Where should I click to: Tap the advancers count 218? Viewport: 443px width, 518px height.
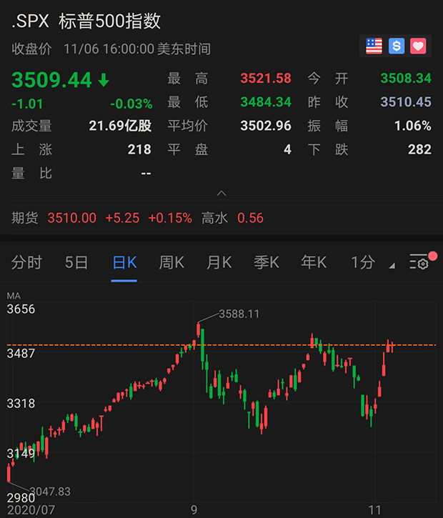[139, 149]
